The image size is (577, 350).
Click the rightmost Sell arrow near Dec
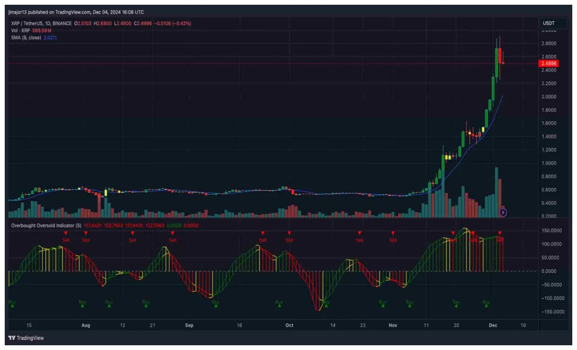500,233
